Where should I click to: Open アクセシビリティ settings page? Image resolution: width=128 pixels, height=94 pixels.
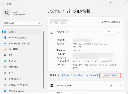(22, 79)
